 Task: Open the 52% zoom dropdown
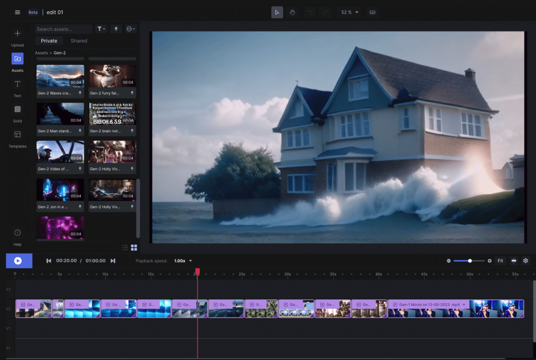(x=350, y=12)
